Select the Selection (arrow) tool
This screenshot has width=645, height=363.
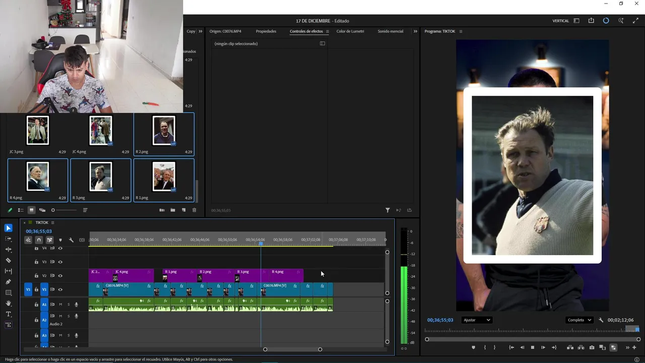pyautogui.click(x=9, y=228)
